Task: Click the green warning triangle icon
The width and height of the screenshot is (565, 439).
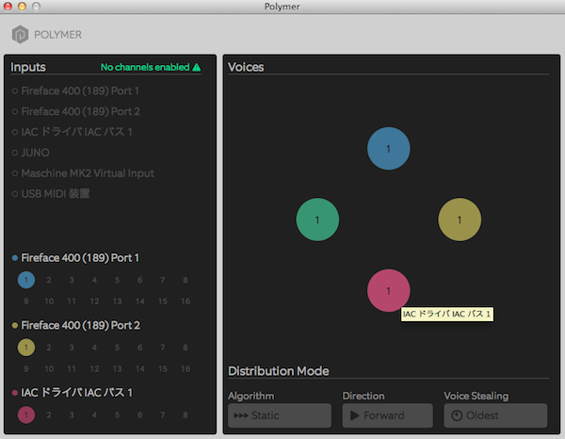Action: click(x=197, y=67)
